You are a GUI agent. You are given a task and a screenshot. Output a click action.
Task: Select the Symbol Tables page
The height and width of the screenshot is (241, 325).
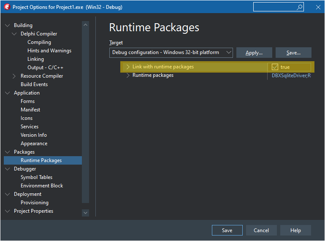pos(36,177)
